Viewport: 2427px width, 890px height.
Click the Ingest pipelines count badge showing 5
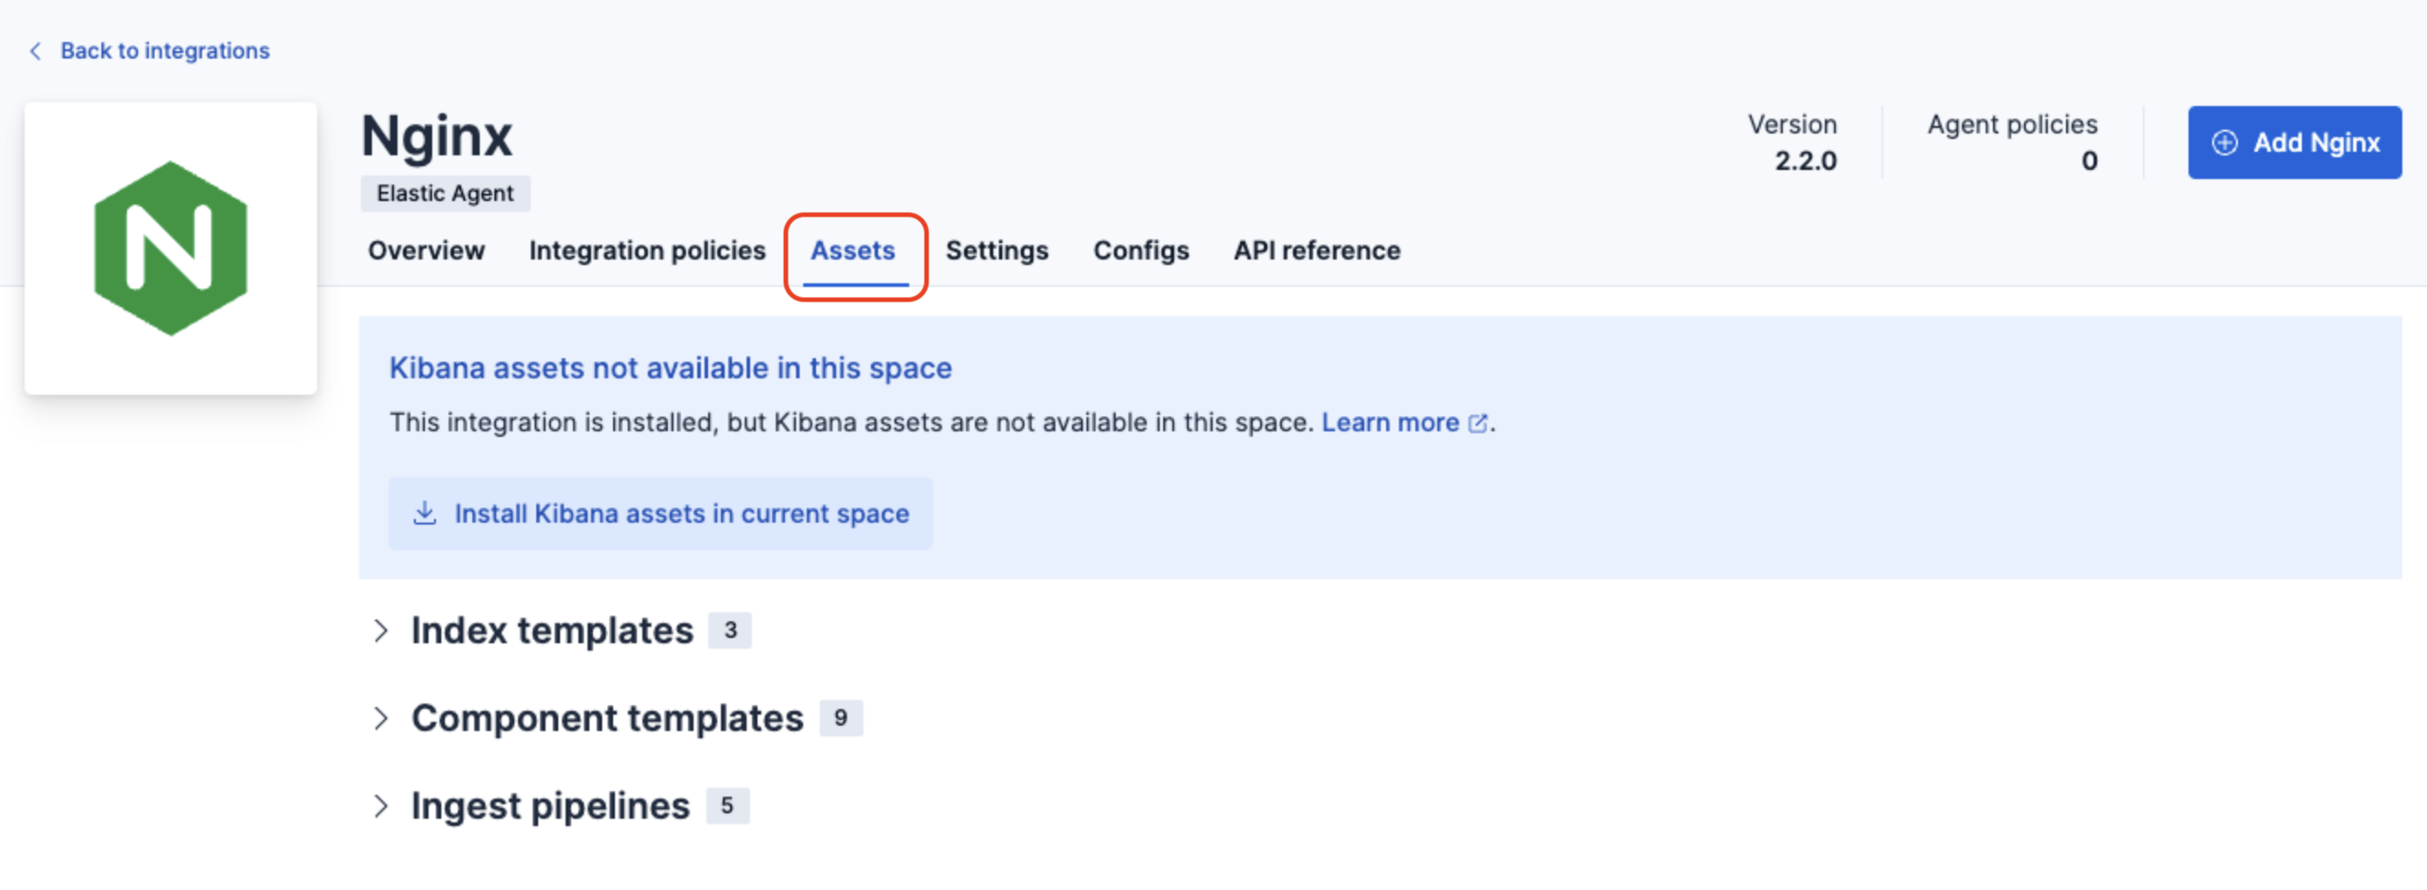coord(727,805)
